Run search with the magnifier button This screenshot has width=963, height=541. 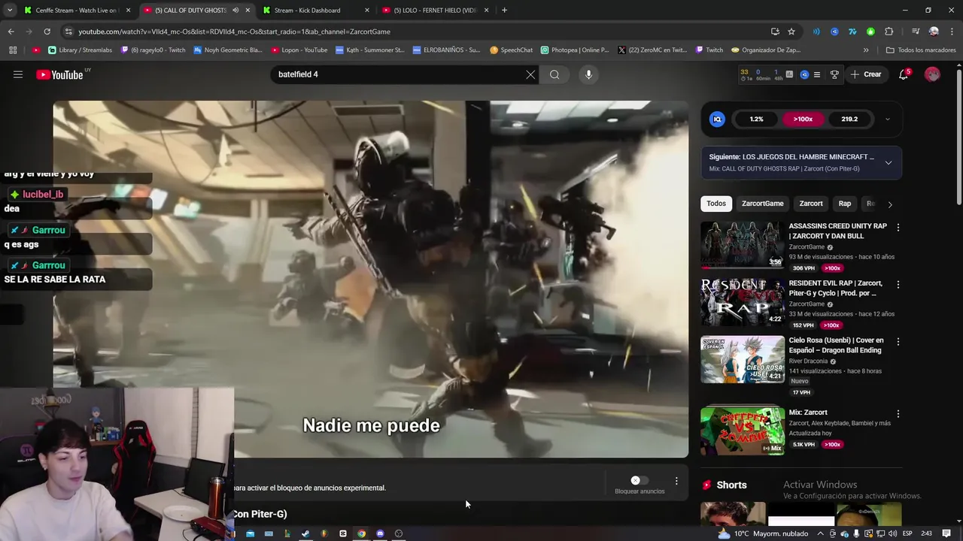click(x=554, y=74)
